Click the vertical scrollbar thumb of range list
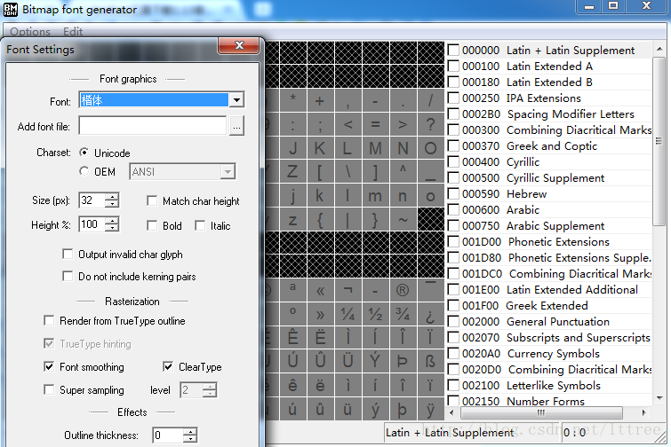 659,141
